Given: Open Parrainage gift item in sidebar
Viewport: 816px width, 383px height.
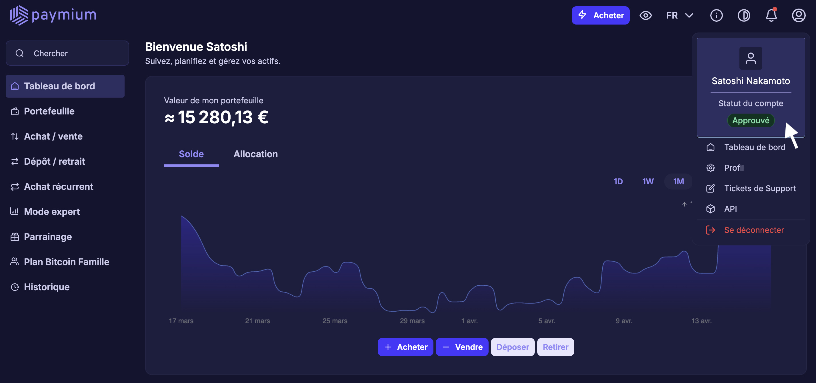Looking at the screenshot, I should click(x=48, y=236).
